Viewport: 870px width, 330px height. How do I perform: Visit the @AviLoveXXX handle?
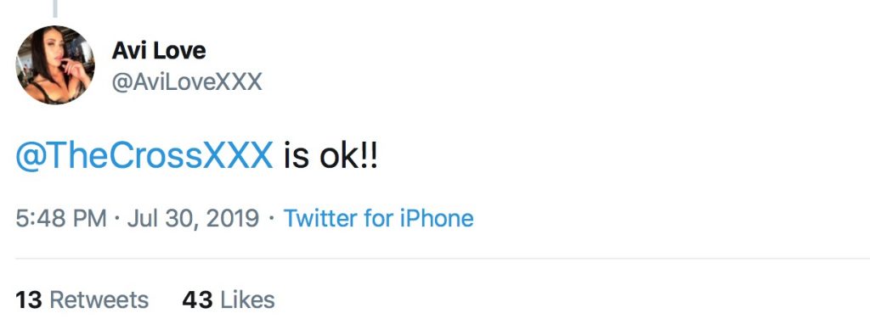186,82
